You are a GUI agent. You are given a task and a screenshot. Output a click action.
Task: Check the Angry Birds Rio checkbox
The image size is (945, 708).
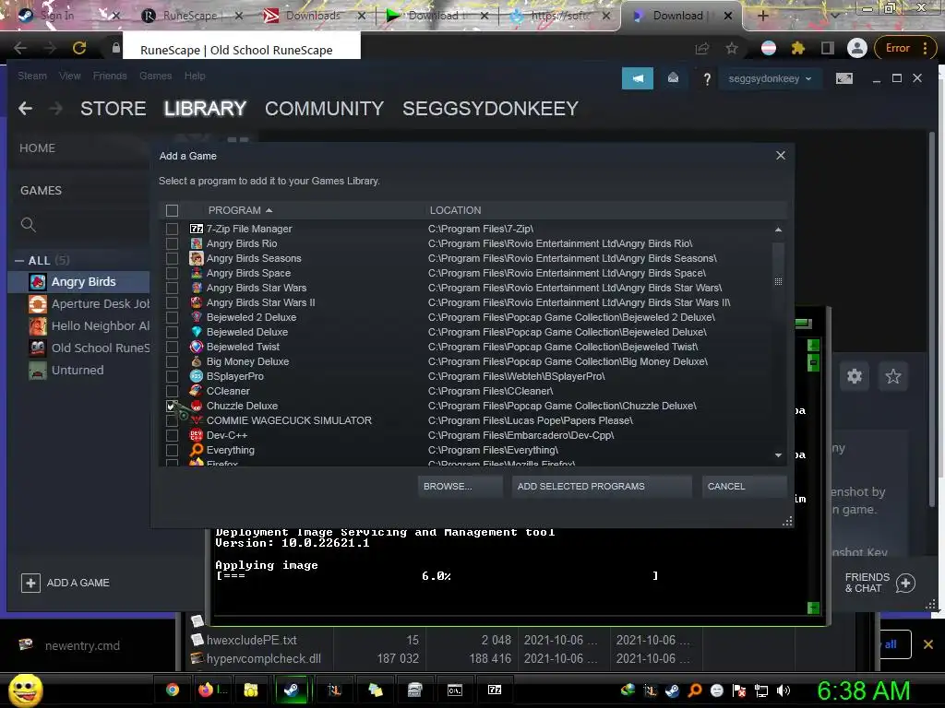point(172,243)
